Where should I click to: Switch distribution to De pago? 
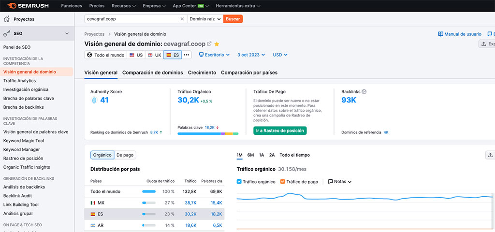click(x=125, y=155)
